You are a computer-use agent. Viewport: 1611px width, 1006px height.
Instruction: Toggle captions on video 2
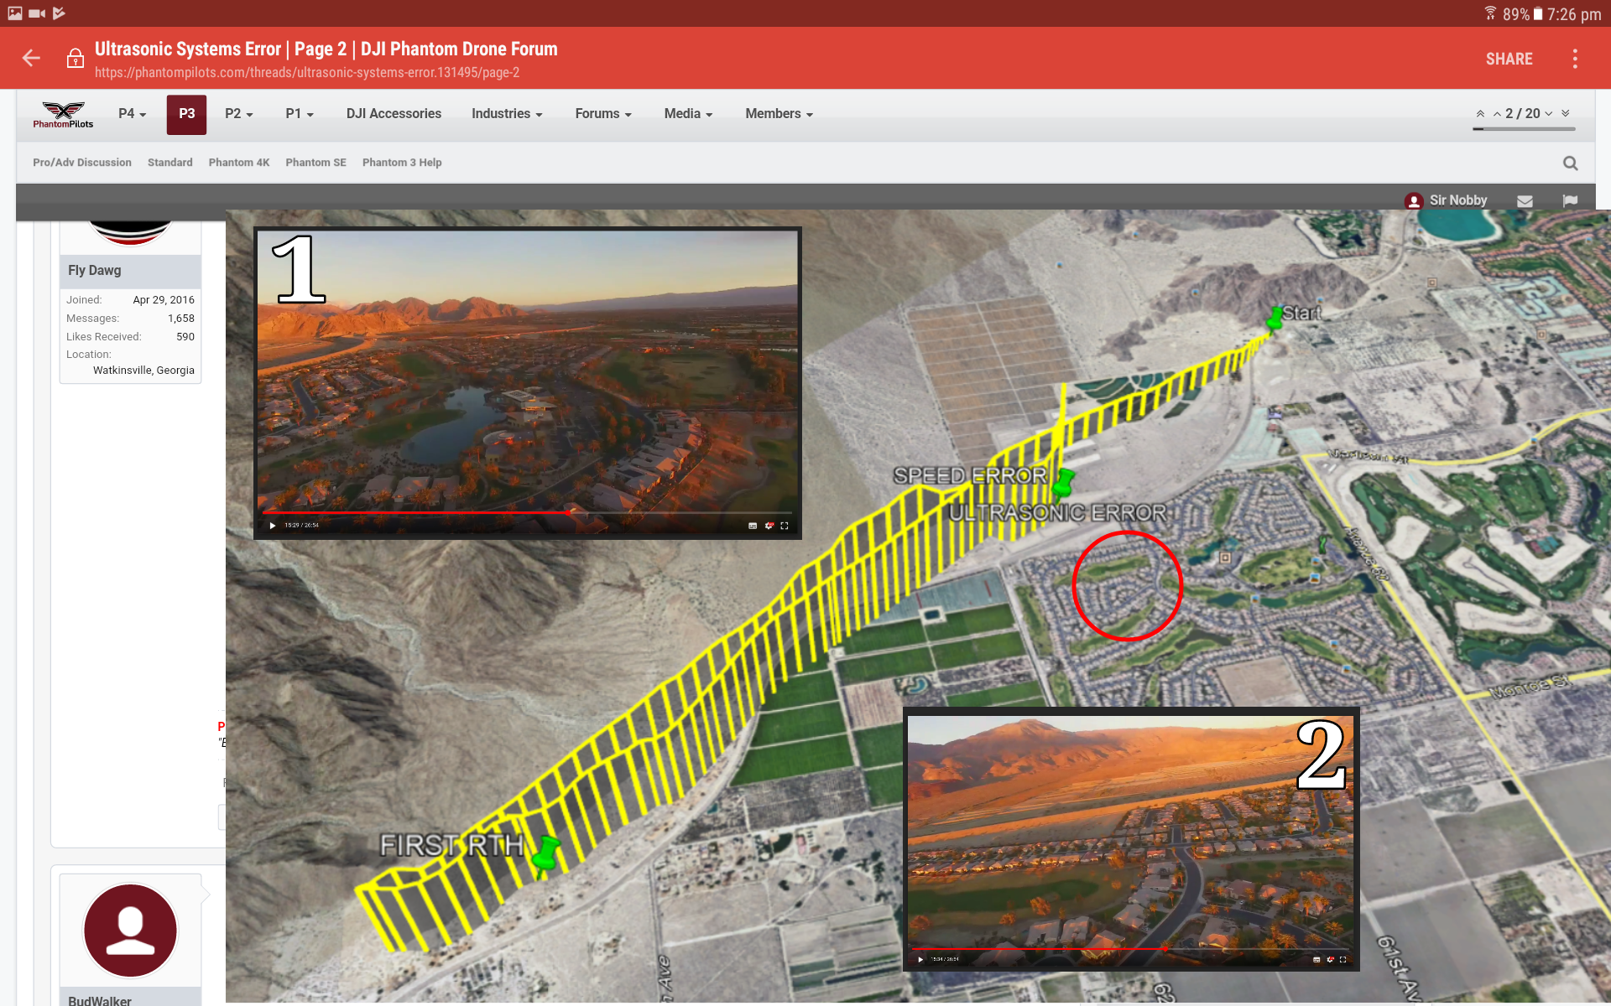pos(1316,959)
